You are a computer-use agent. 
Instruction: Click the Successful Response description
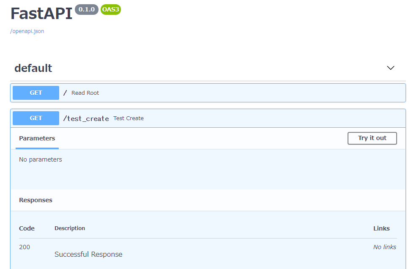88,254
